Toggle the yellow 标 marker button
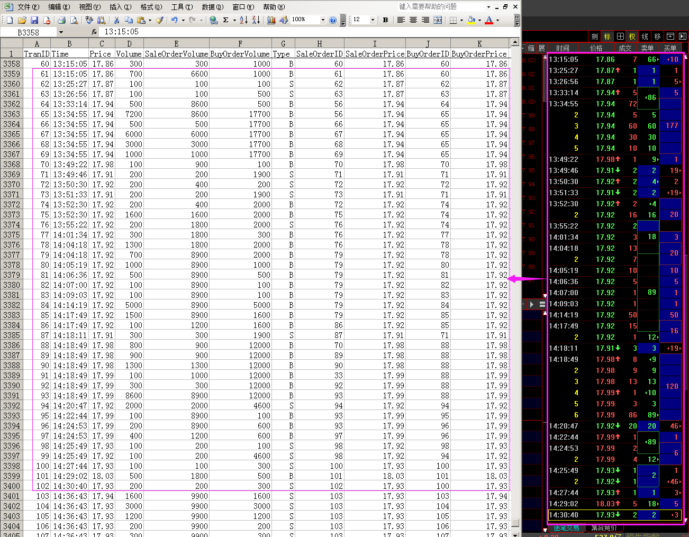Screen dimensions: 689x537 point(607,37)
